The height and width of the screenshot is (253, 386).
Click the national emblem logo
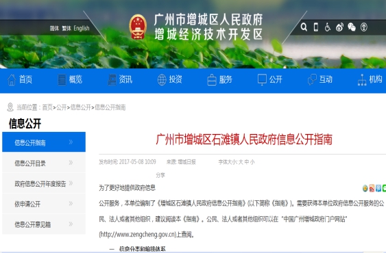point(138,27)
